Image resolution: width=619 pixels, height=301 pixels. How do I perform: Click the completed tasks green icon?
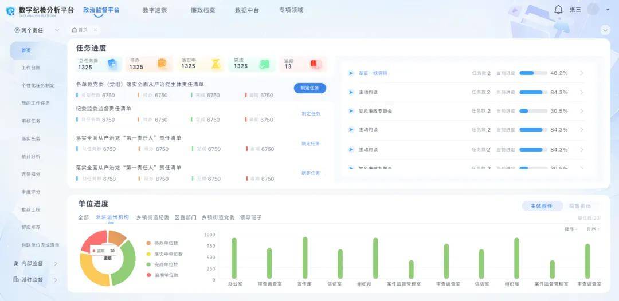[264, 64]
